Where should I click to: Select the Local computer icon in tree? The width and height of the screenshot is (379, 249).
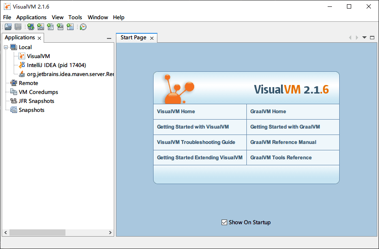14,47
